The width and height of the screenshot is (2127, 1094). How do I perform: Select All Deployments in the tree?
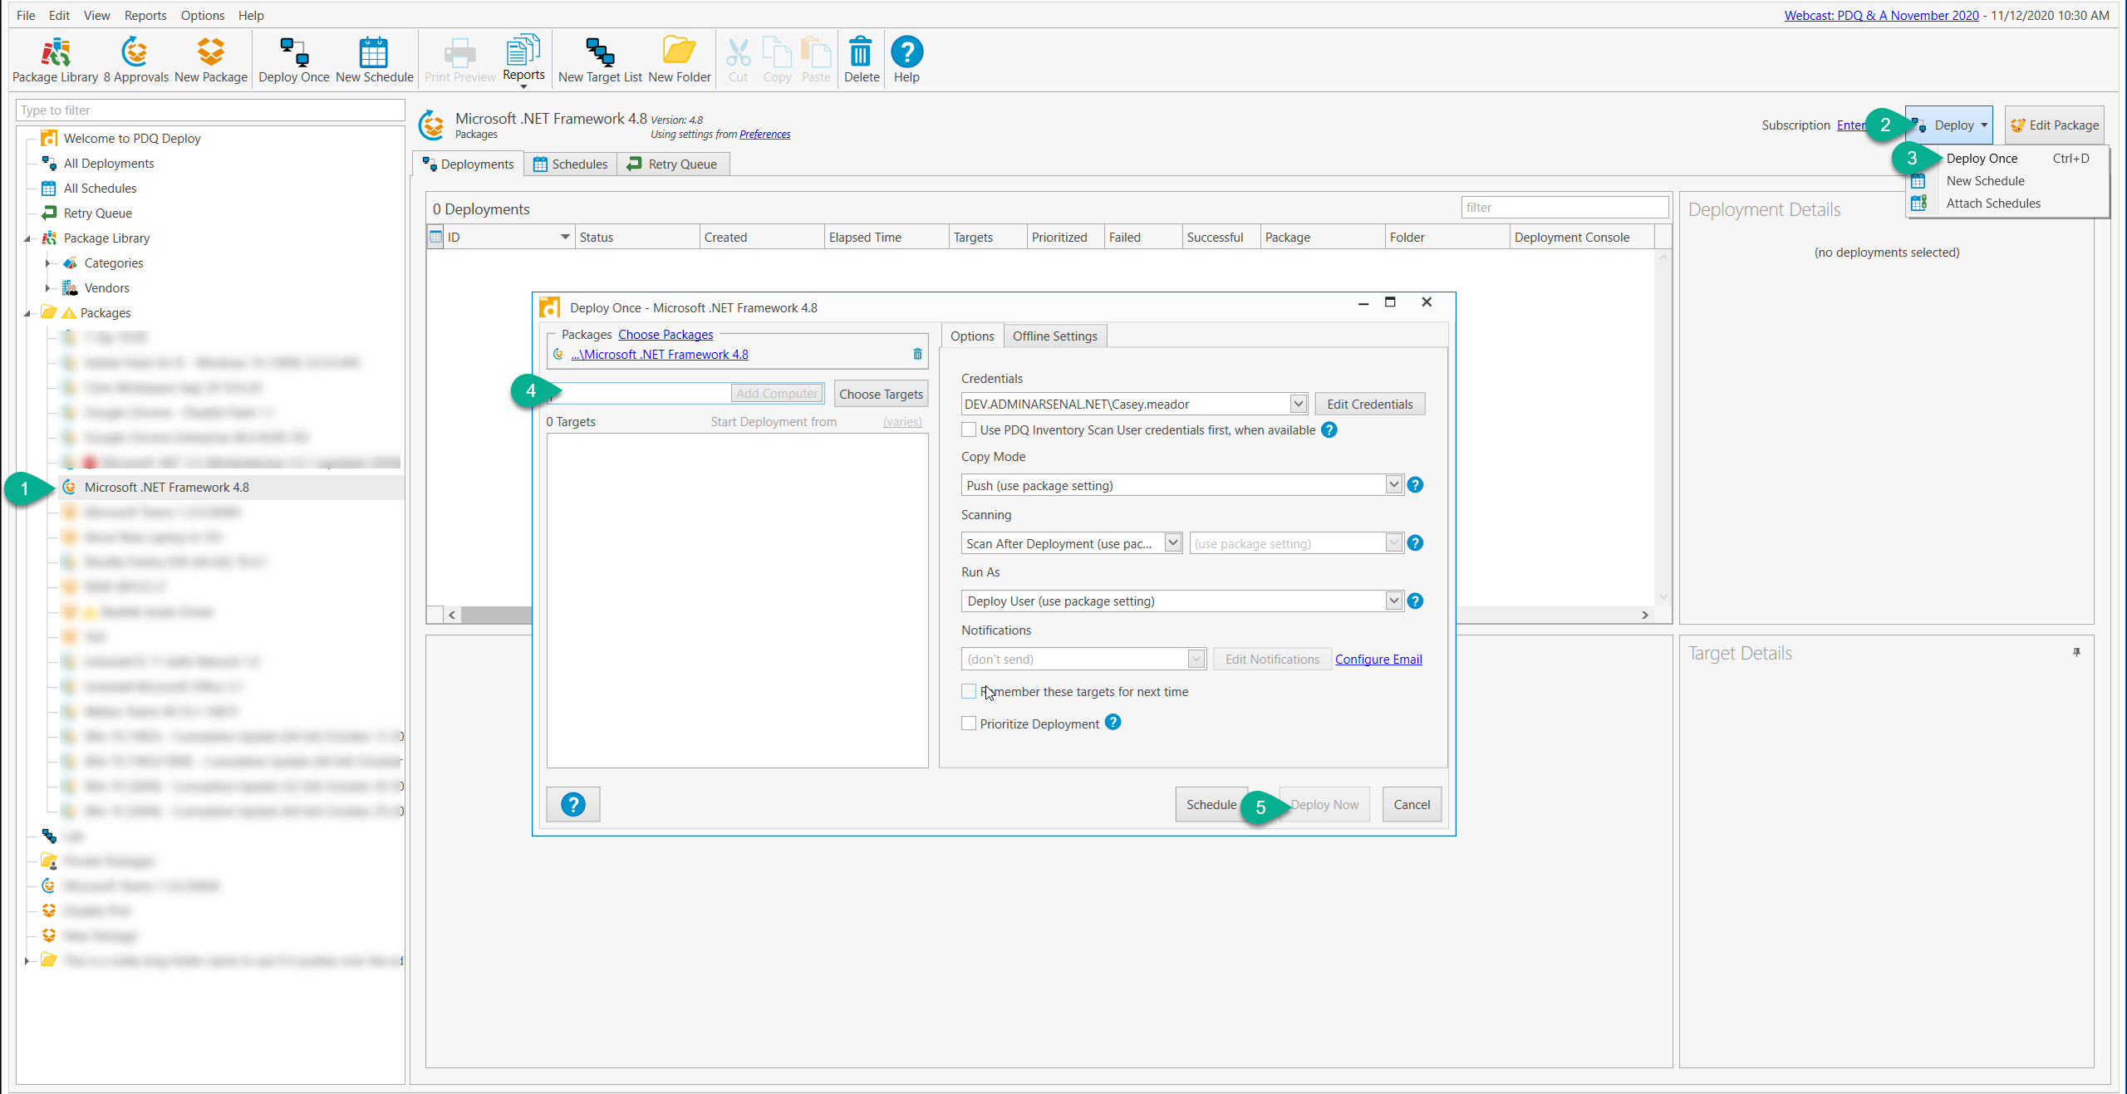(x=108, y=164)
